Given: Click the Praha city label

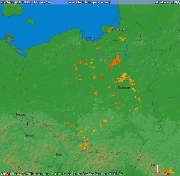Looking at the screenshot, I should (29, 136).
